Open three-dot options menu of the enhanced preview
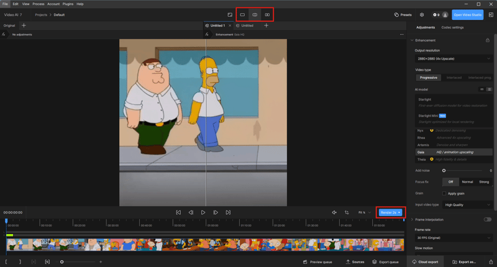The height and width of the screenshot is (267, 497). pyautogui.click(x=402, y=35)
